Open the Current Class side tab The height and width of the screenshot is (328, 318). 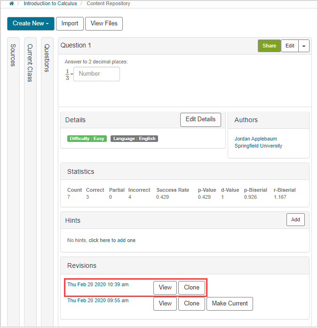(30, 62)
